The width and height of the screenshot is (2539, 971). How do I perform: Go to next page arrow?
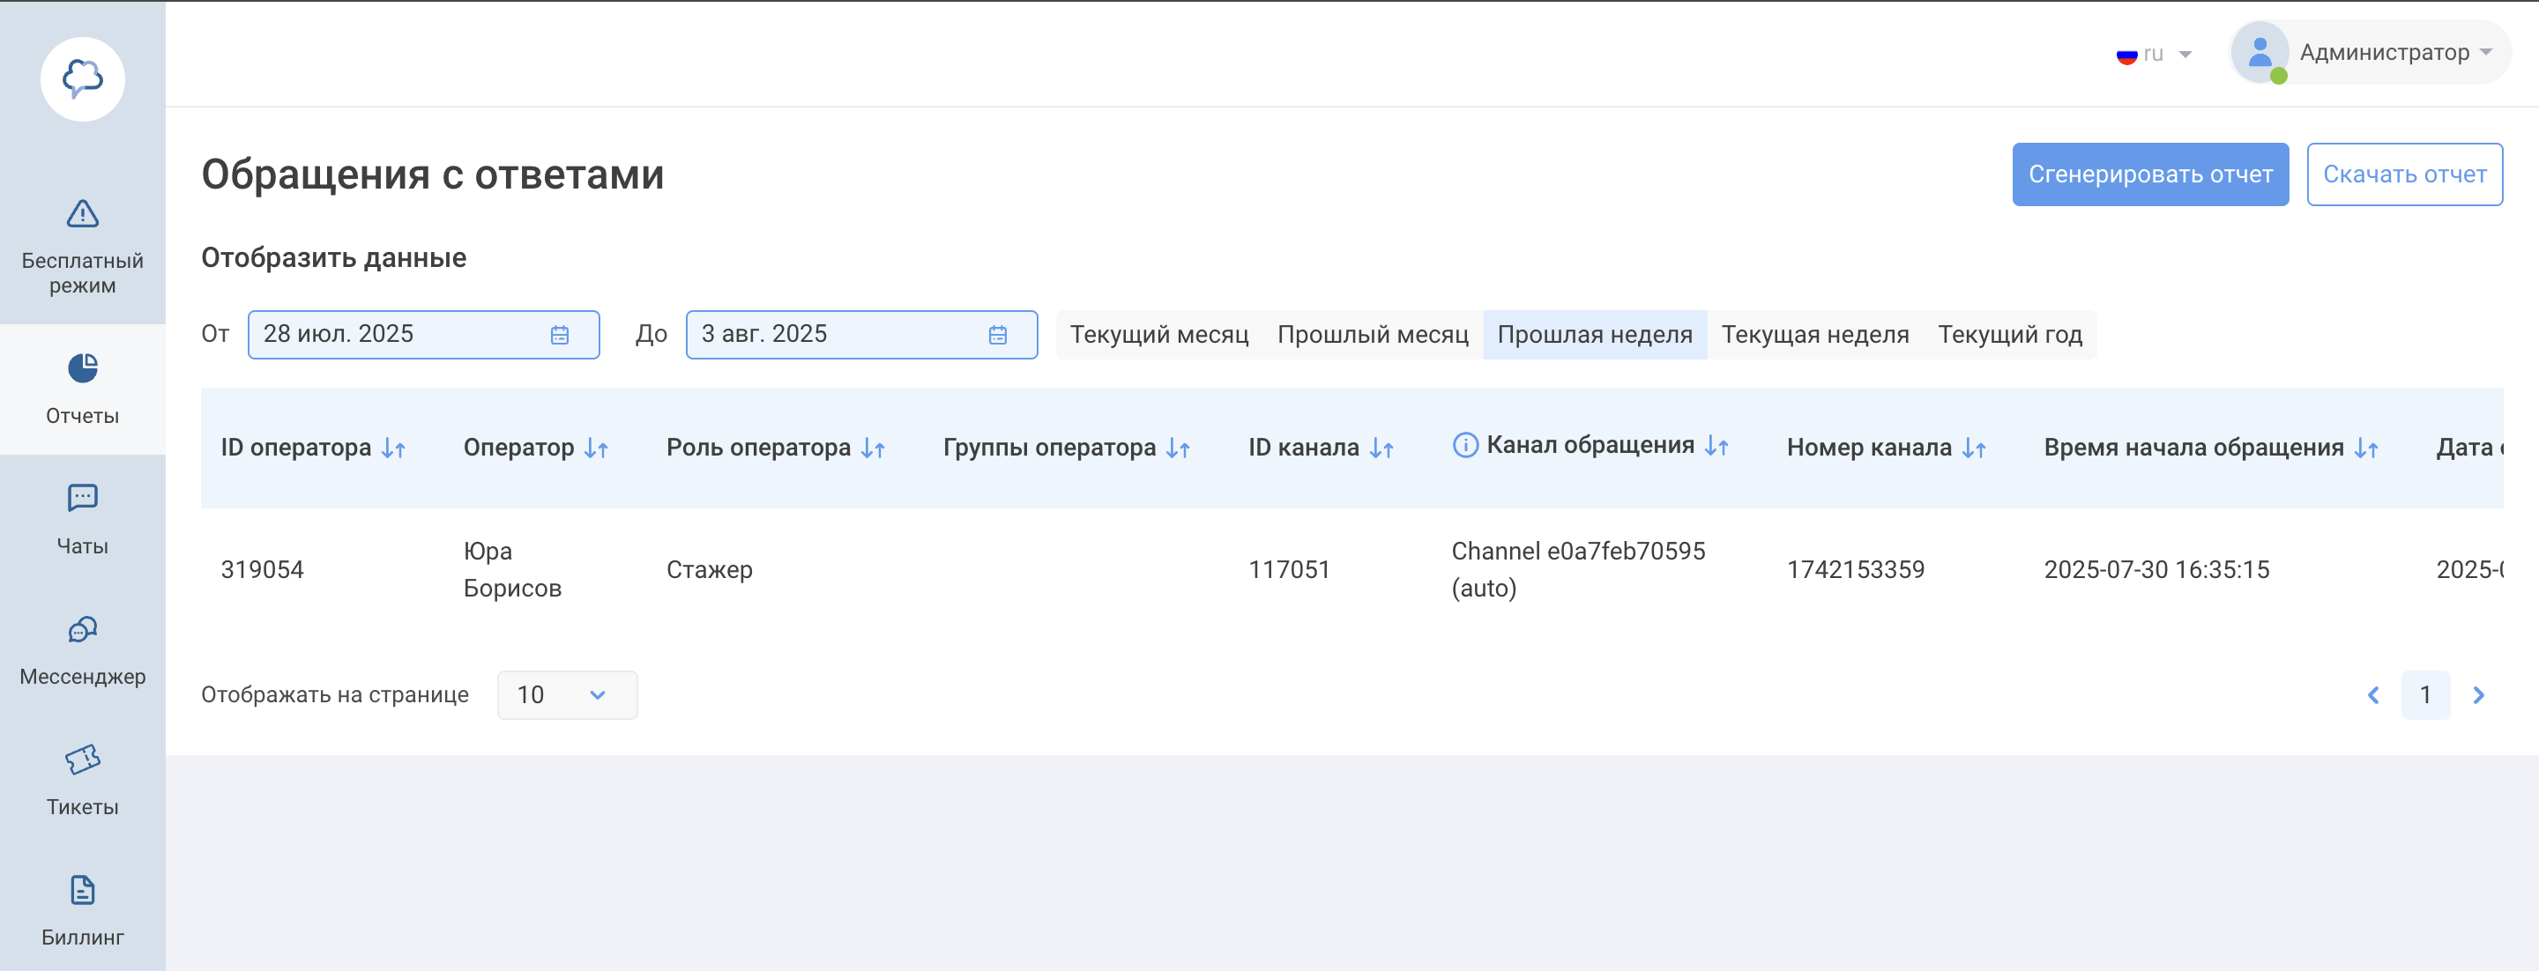2479,695
